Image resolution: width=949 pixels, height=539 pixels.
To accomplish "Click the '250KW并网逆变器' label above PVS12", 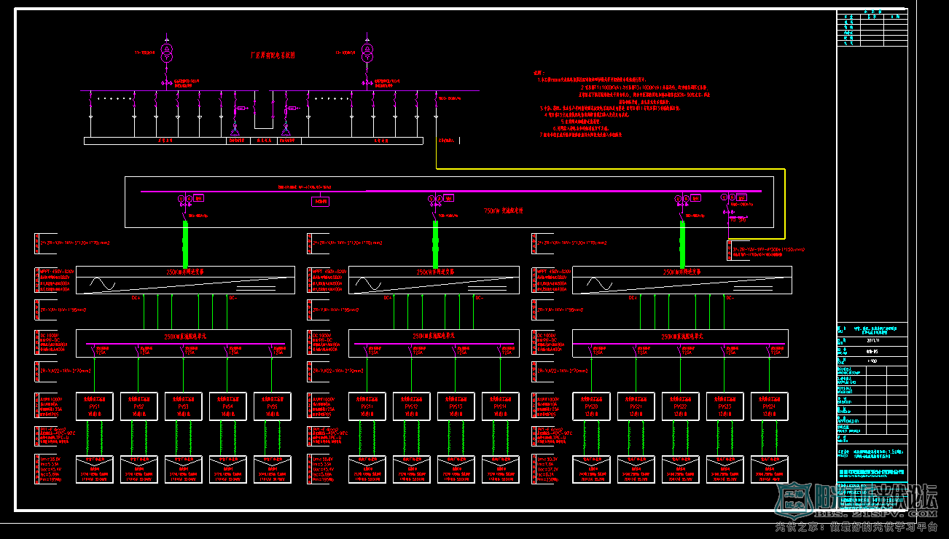I will (x=437, y=272).
